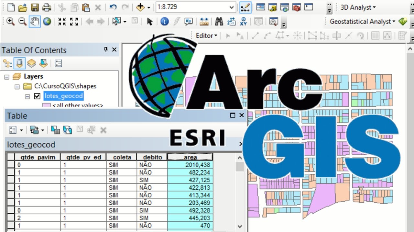Collapse the C:\CursoQGIS\shapes folder node
Viewport: 414px width, 232px height.
point(17,86)
